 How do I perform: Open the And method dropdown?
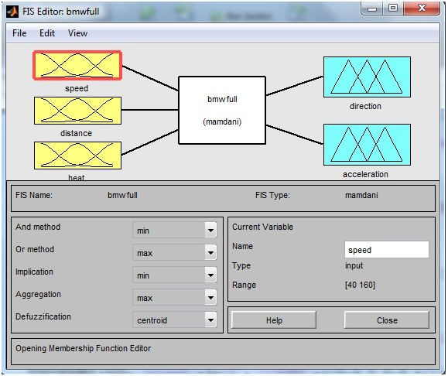175,230
